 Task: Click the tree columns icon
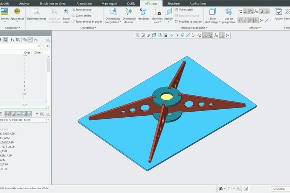[18, 40]
